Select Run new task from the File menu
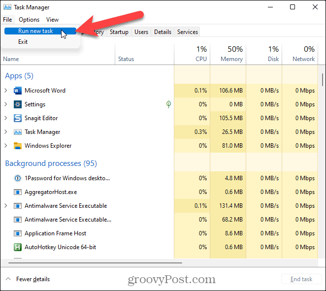Image resolution: width=326 pixels, height=291 pixels. point(40,31)
